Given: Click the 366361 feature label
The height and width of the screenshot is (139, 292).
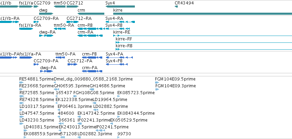Looking at the screenshot, I should [x=67, y=120].
